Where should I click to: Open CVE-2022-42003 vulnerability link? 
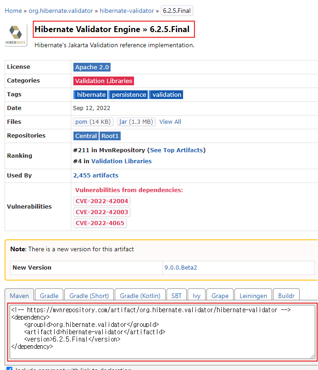tap(102, 212)
